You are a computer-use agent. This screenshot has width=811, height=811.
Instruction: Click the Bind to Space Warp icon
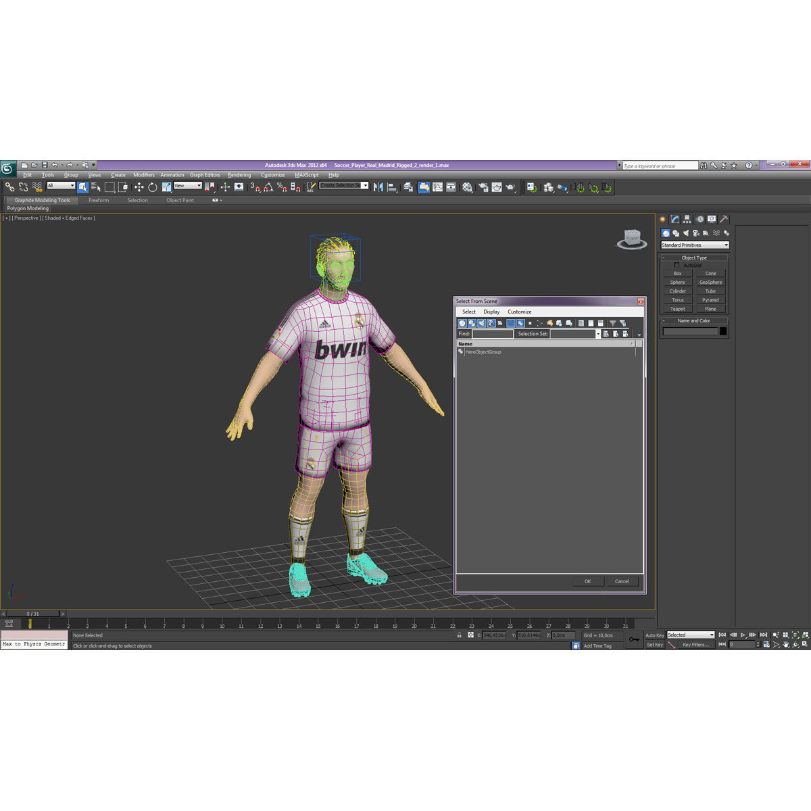pyautogui.click(x=36, y=187)
